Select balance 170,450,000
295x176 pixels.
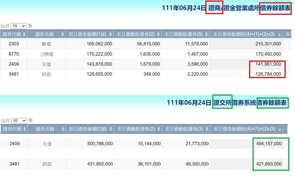pyautogui.click(x=268, y=54)
